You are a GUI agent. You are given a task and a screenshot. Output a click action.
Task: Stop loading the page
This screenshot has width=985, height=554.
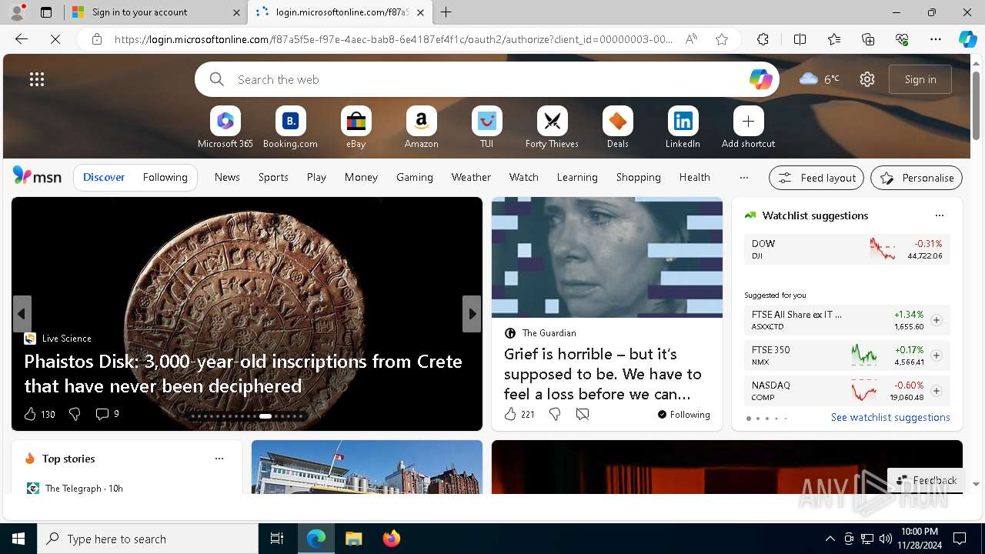click(55, 39)
